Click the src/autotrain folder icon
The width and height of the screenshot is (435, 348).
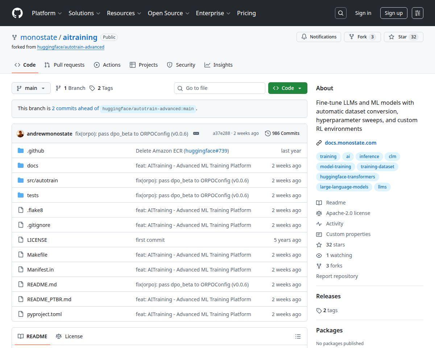pos(21,181)
